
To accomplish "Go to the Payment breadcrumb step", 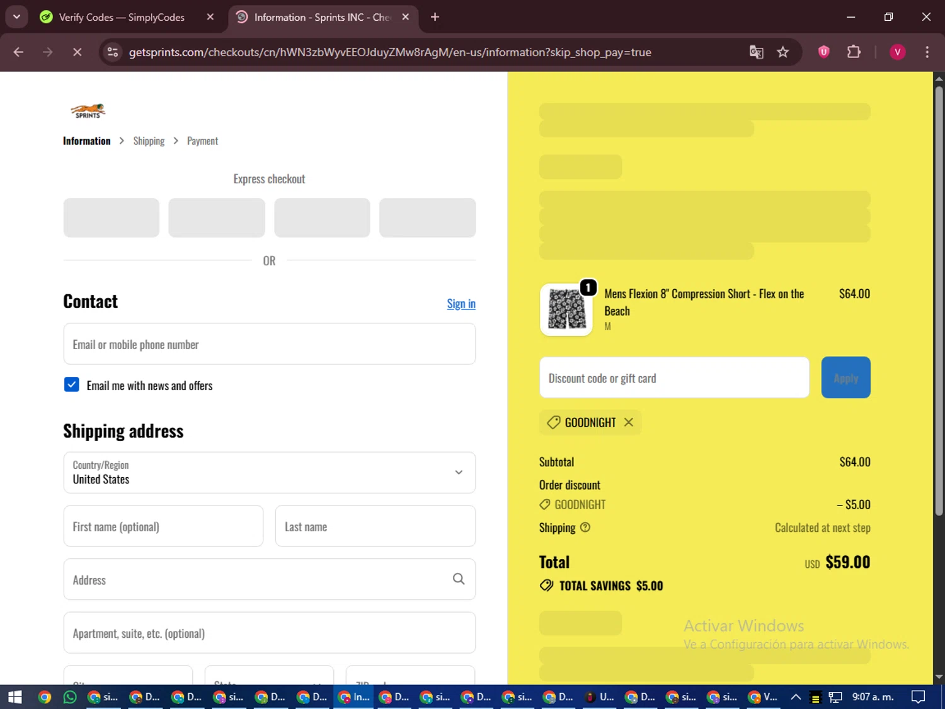I will (x=202, y=141).
